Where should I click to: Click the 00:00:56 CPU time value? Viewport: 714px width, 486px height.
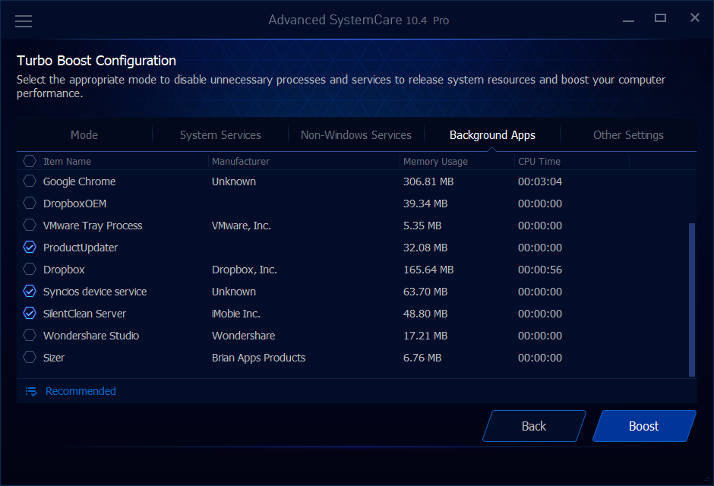tap(540, 270)
